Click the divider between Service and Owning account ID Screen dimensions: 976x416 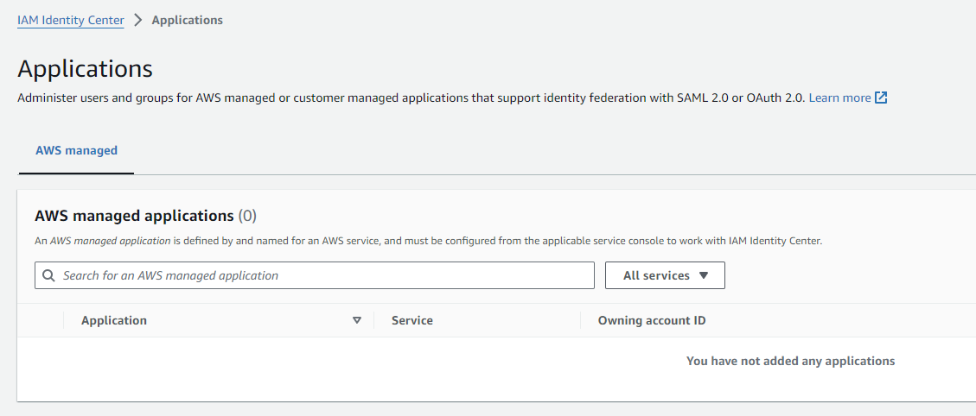click(x=580, y=320)
